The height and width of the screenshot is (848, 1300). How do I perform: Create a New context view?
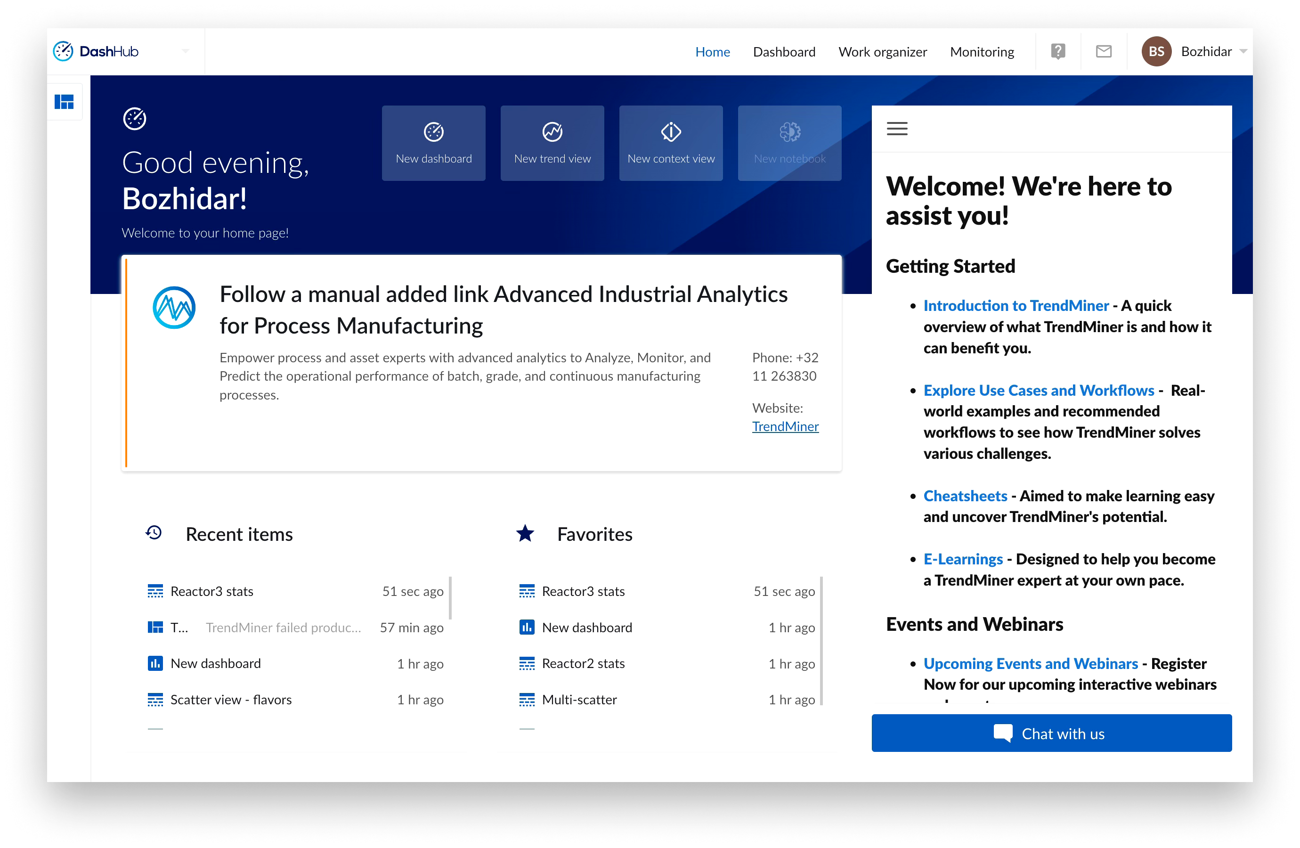[670, 143]
